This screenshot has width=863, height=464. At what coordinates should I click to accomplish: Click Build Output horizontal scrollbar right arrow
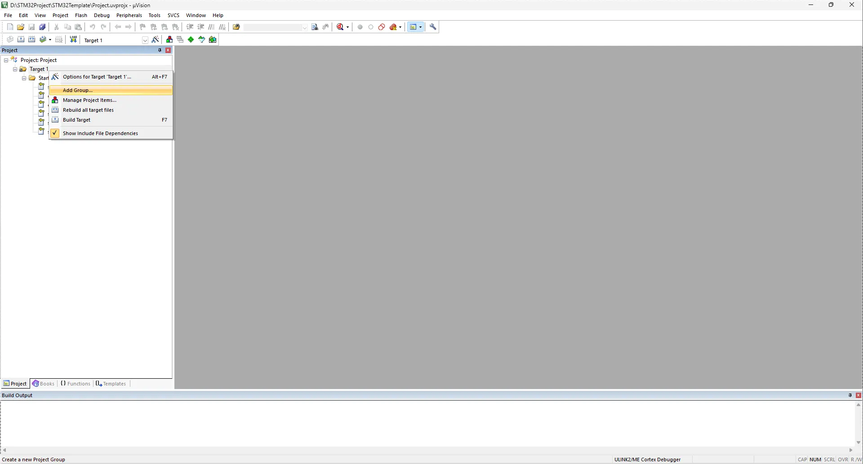(x=851, y=450)
